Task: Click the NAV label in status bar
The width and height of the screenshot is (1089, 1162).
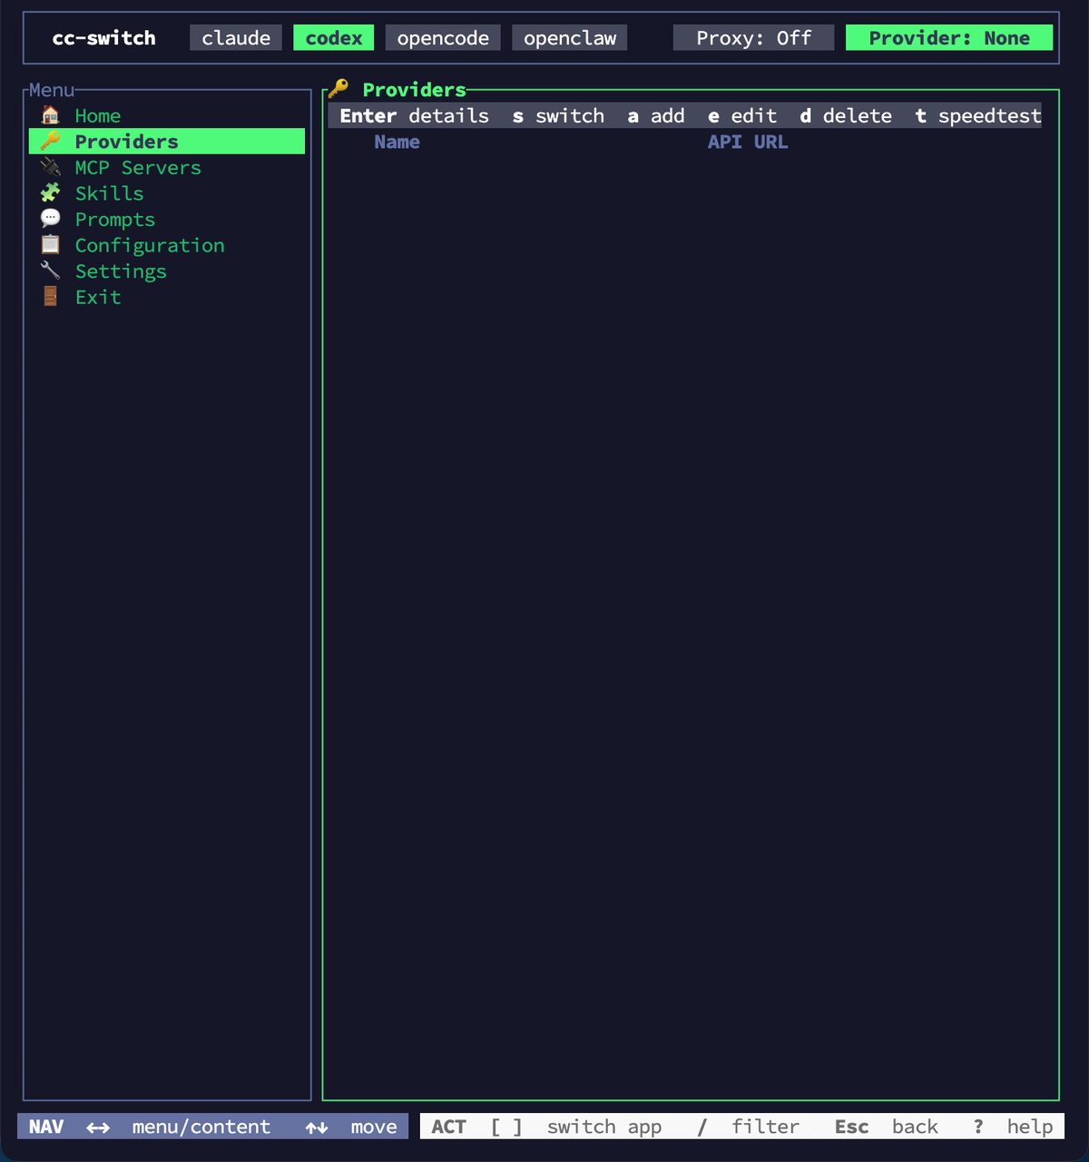Action: pos(46,1127)
